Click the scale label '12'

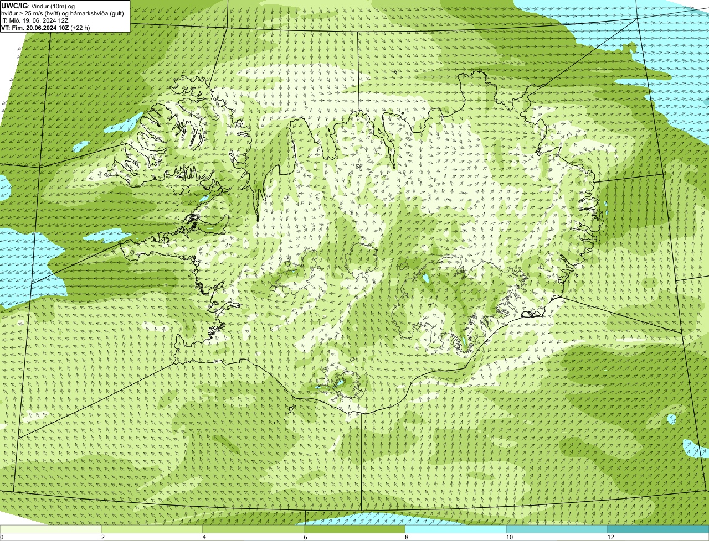pos(610,537)
